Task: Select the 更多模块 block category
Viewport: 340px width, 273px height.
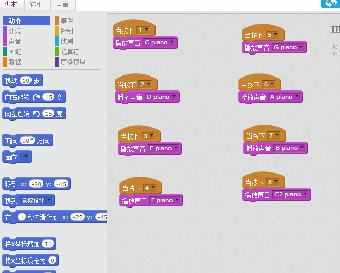Action: pos(73,62)
